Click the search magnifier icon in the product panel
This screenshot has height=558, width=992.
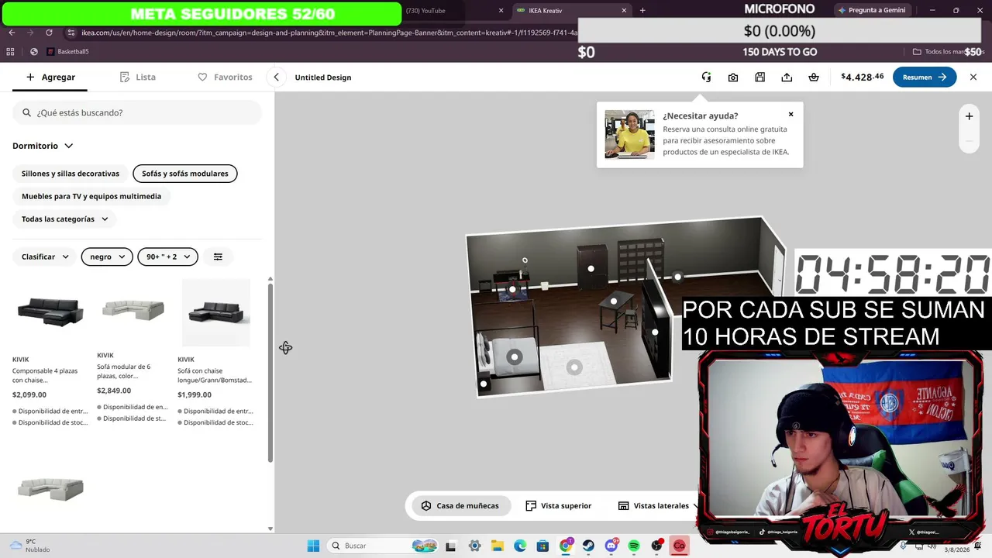tap(27, 113)
